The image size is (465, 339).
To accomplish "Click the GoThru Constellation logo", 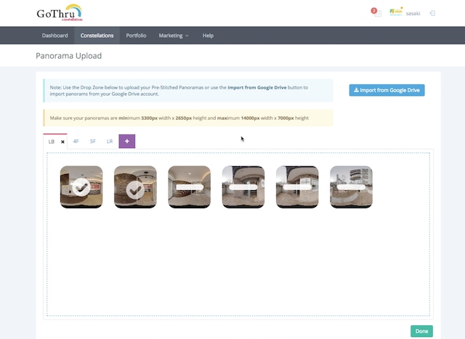I will tap(60, 12).
